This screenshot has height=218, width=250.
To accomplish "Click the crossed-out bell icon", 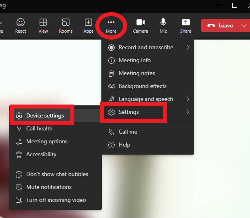I will (19, 187).
